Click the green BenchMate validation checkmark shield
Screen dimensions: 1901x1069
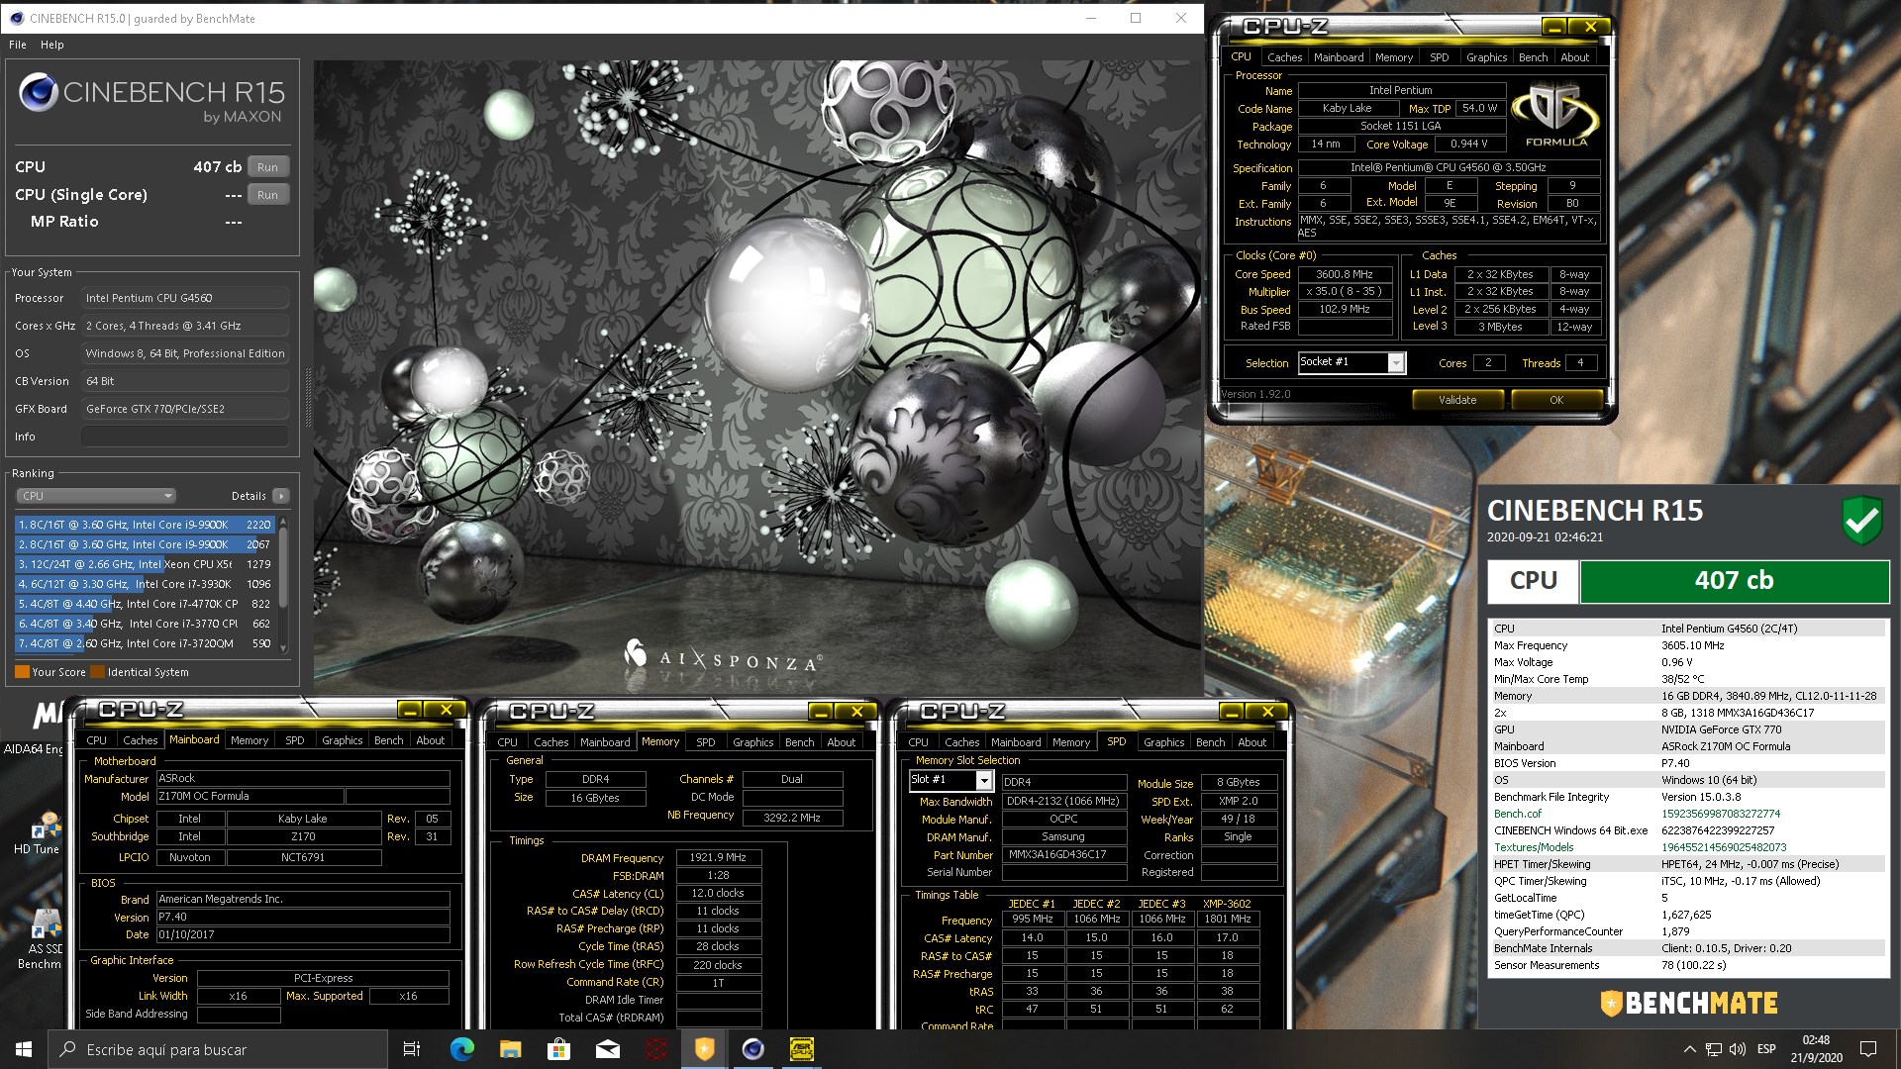click(x=1861, y=520)
